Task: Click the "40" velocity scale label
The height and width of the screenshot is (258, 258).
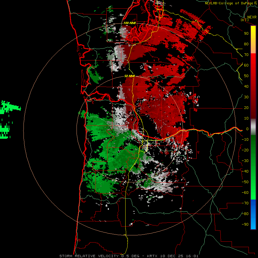Action: pos(246,86)
